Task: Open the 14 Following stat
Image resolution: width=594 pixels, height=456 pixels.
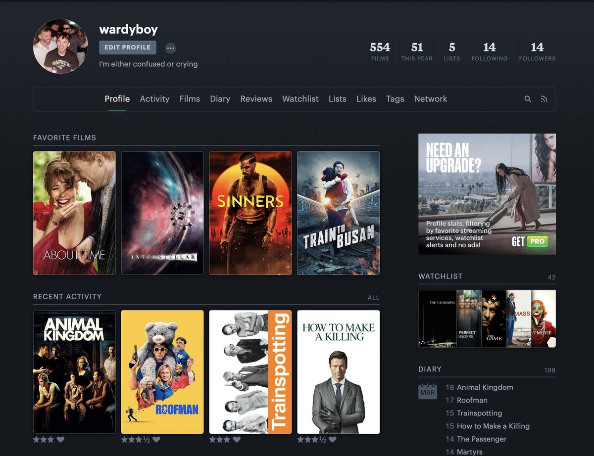Action: tap(490, 51)
